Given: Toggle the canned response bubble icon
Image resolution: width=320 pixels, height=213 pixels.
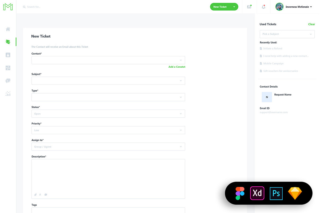Looking at the screenshot, I should (46, 195).
